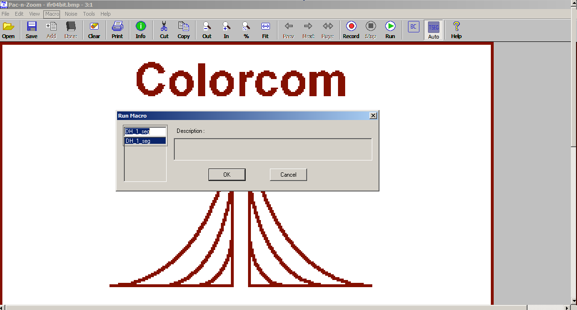Open the File menu

5,14
